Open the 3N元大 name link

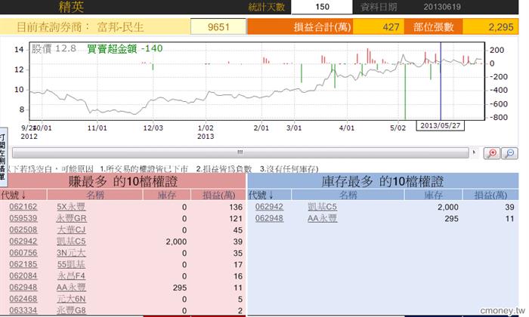71,253
